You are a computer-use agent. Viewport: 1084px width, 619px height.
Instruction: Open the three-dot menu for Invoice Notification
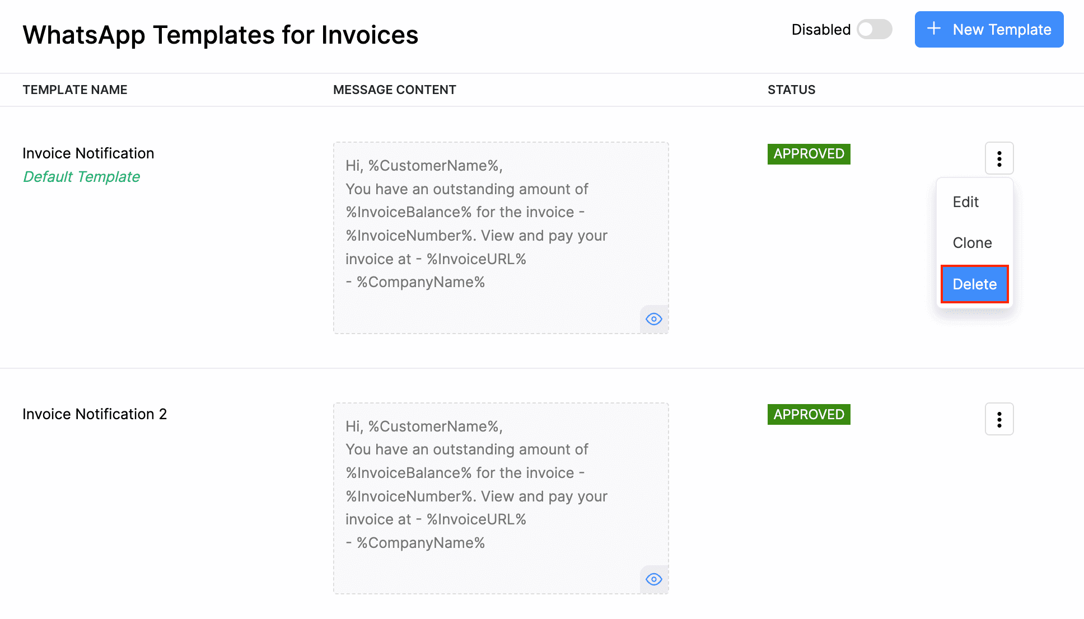click(x=999, y=158)
